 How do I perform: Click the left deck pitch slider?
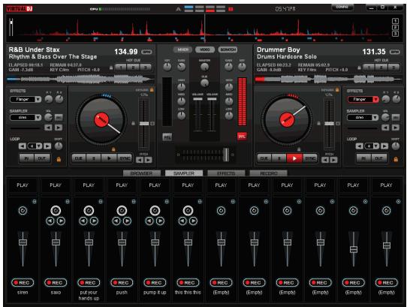(x=144, y=124)
